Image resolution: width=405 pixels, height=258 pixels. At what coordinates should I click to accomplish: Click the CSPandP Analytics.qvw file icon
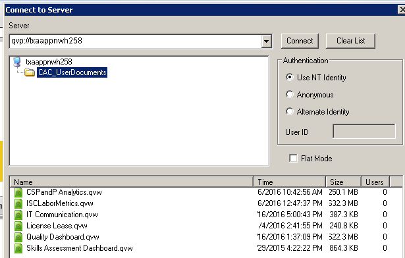[x=18, y=192]
